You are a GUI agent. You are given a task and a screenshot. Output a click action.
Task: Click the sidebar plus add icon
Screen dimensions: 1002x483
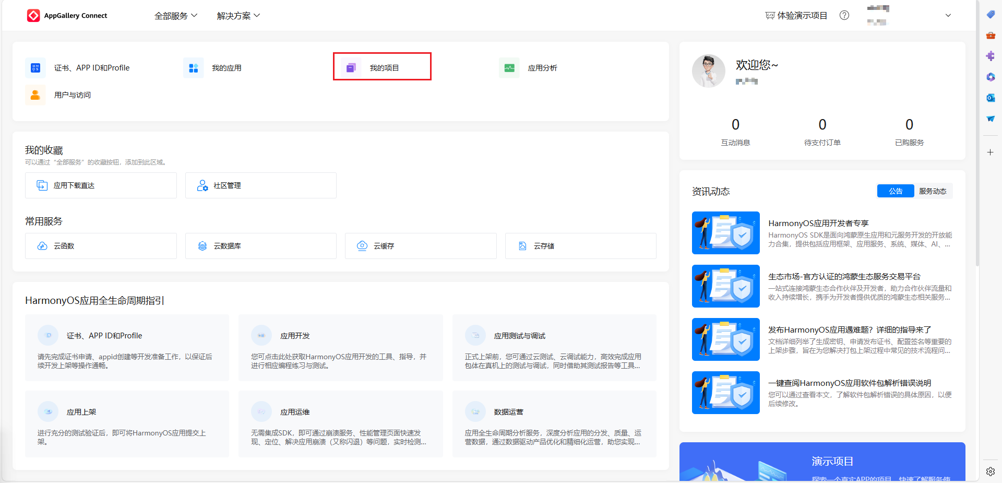click(991, 152)
